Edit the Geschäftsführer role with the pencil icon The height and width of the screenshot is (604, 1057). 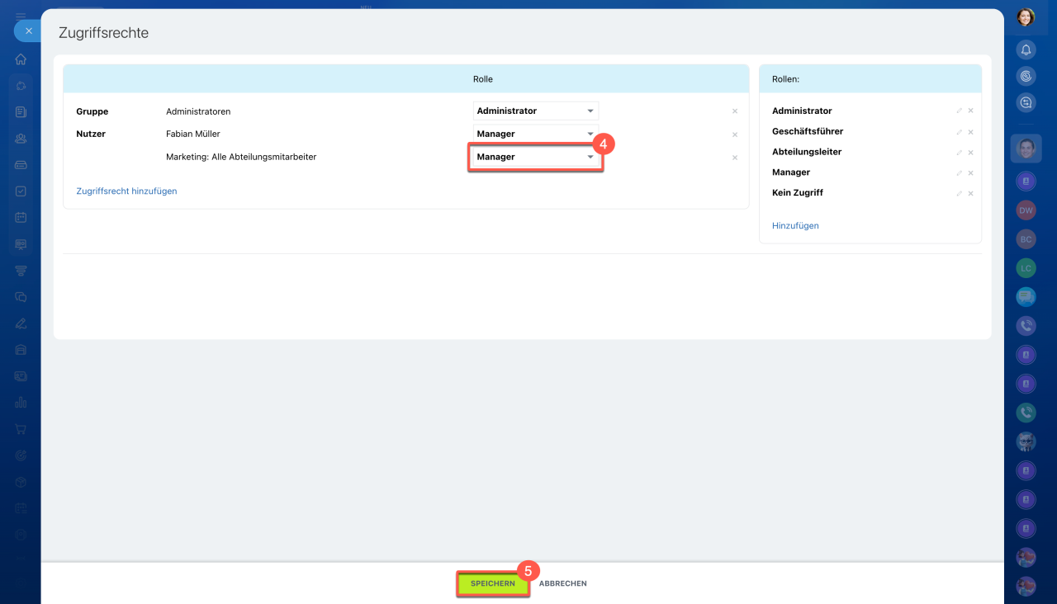point(960,131)
